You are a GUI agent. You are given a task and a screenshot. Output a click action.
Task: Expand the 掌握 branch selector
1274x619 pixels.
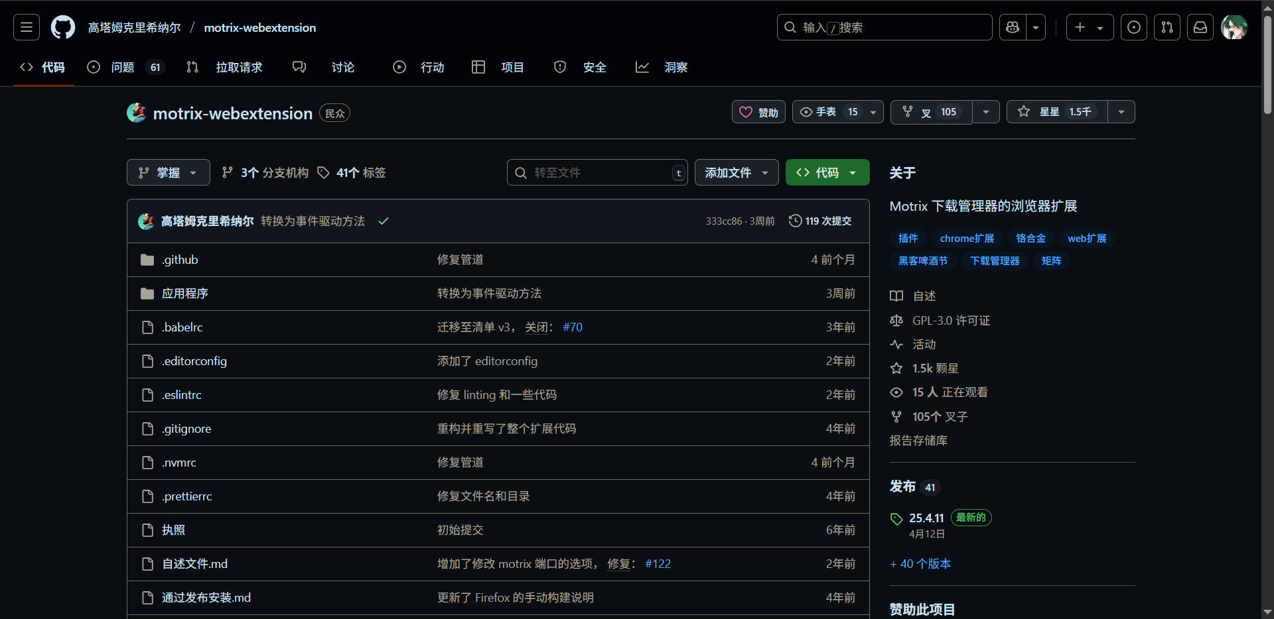(x=167, y=172)
